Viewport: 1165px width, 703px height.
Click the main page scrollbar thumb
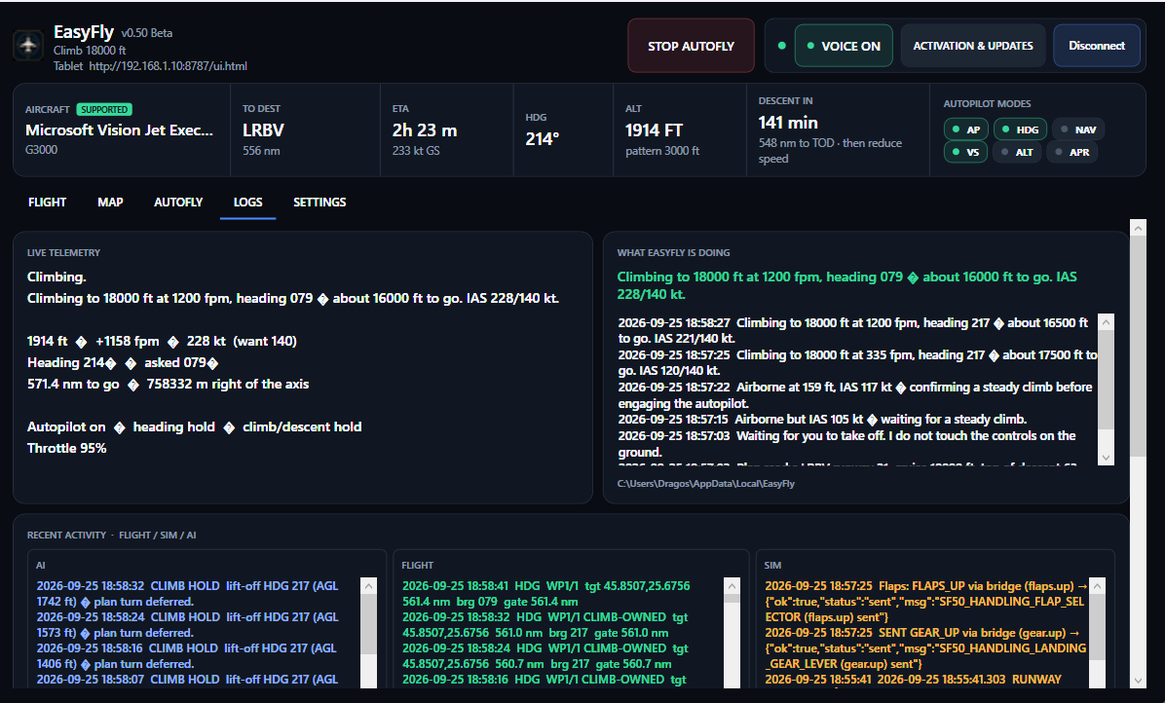[x=1138, y=348]
